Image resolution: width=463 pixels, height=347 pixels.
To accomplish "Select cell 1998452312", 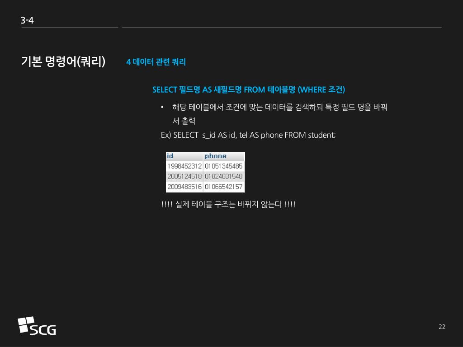I will click(184, 166).
